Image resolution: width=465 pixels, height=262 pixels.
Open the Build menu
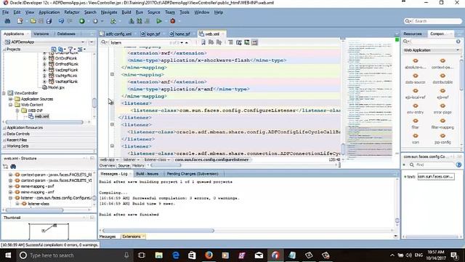click(x=126, y=12)
